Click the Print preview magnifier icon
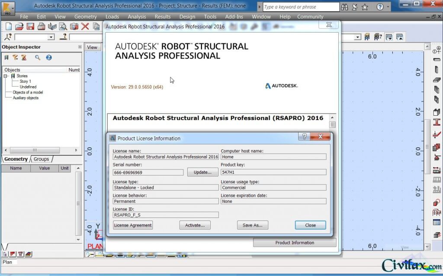 click(x=63, y=26)
